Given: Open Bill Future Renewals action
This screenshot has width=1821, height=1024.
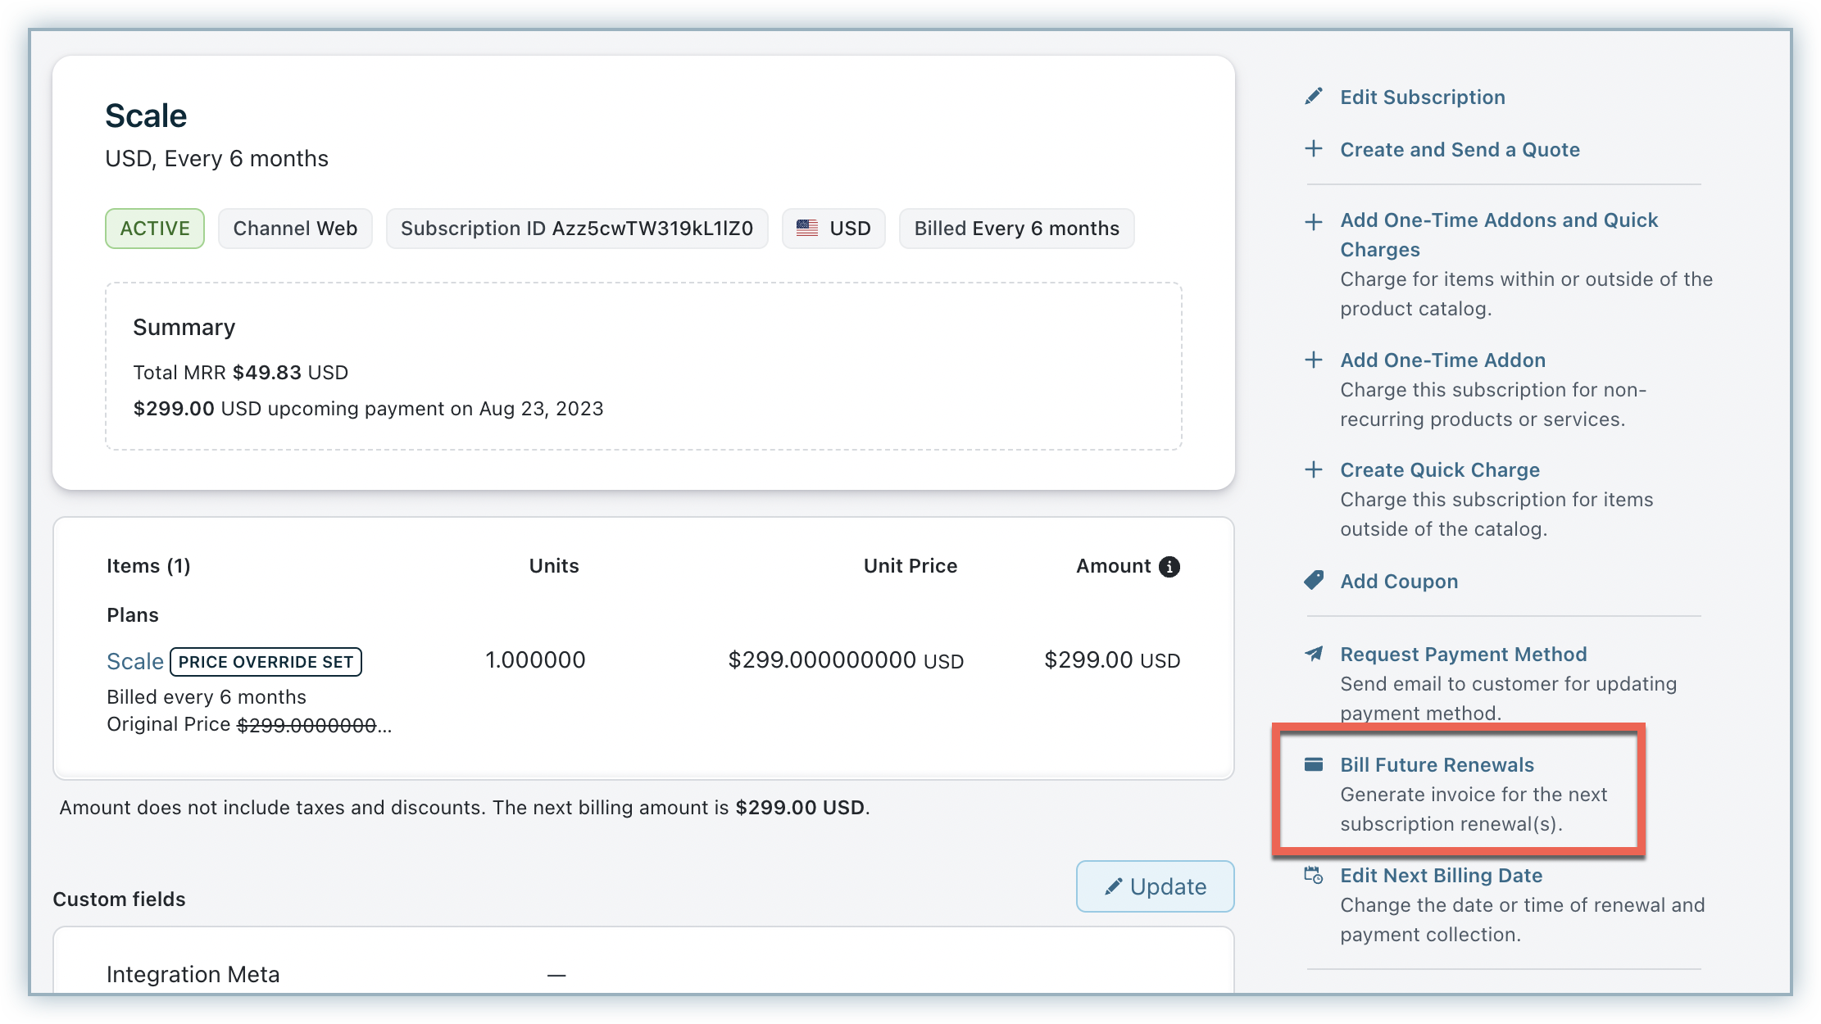Looking at the screenshot, I should click(1437, 764).
